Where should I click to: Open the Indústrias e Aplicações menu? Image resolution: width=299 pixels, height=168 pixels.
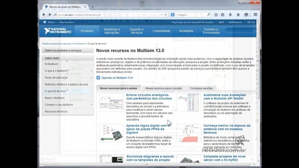(x=112, y=31)
